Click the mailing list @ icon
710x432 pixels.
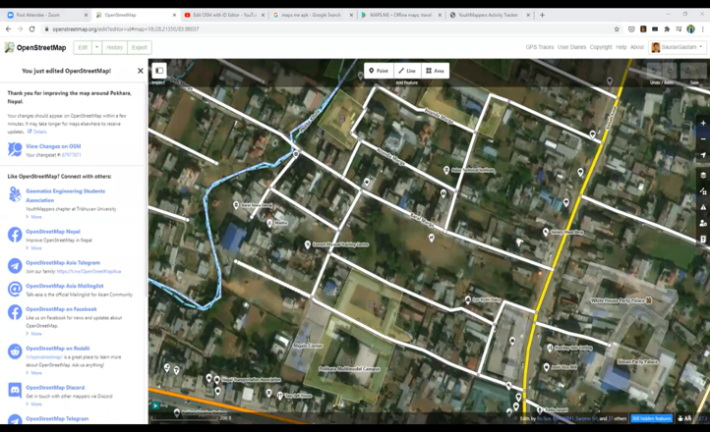[x=15, y=289]
